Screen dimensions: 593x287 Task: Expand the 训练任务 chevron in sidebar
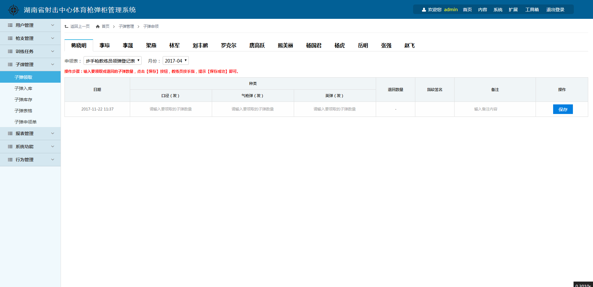click(53, 51)
